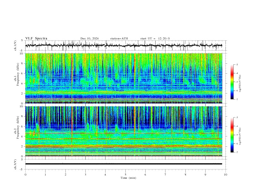Screen dimensions: 254x196
Task: Click the "start UT = 12:20:0" header text
Action: [155, 38]
